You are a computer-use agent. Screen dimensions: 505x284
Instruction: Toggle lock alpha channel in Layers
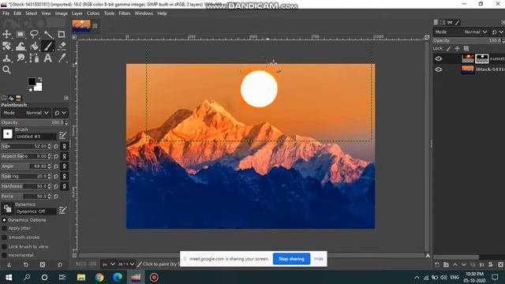(x=466, y=49)
